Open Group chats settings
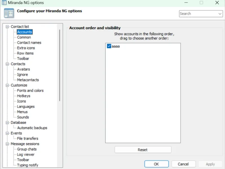Image resolution: width=225 pixels, height=169 pixels. (27, 149)
